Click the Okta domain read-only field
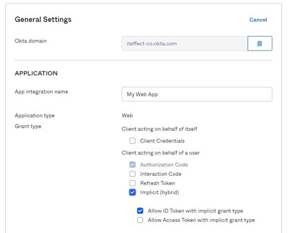 [x=184, y=43]
